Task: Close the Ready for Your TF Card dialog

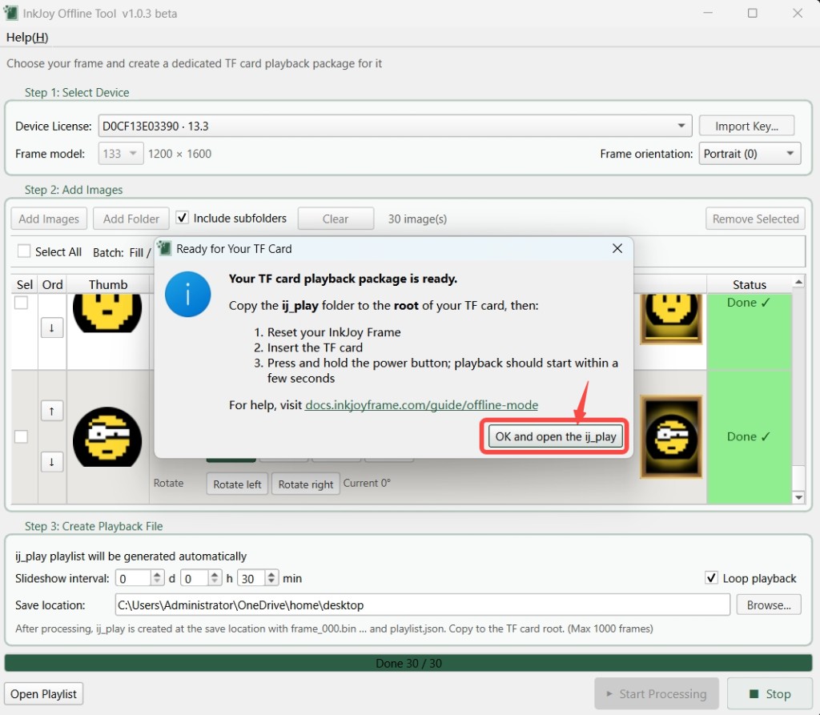Action: (x=617, y=248)
